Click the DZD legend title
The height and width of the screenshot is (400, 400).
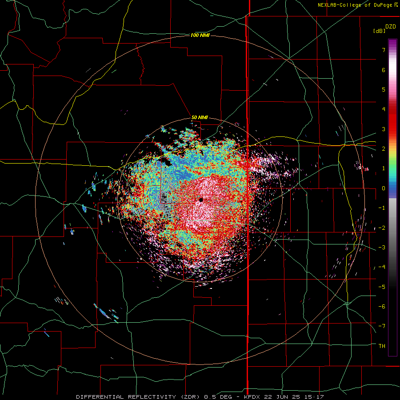point(391,27)
